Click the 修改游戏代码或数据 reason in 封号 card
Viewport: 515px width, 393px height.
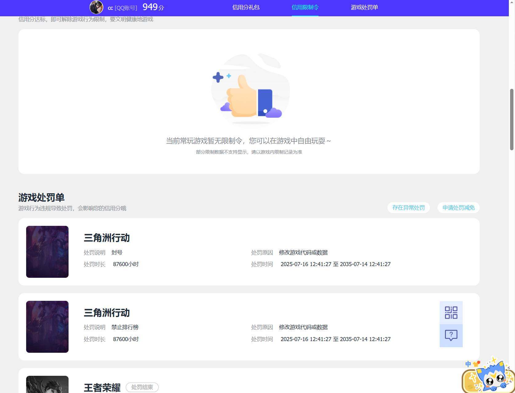coord(303,253)
